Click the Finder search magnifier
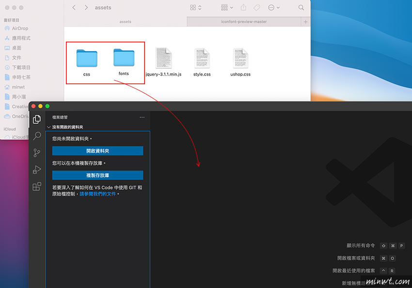The width and height of the screenshot is (412, 288). [301, 8]
